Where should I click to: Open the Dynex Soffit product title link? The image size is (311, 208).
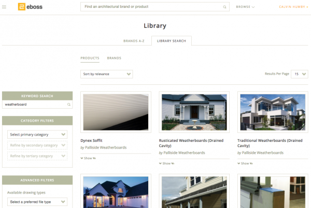91,141
